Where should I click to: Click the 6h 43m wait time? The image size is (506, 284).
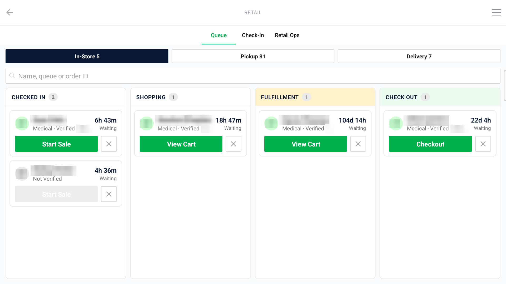tap(105, 120)
